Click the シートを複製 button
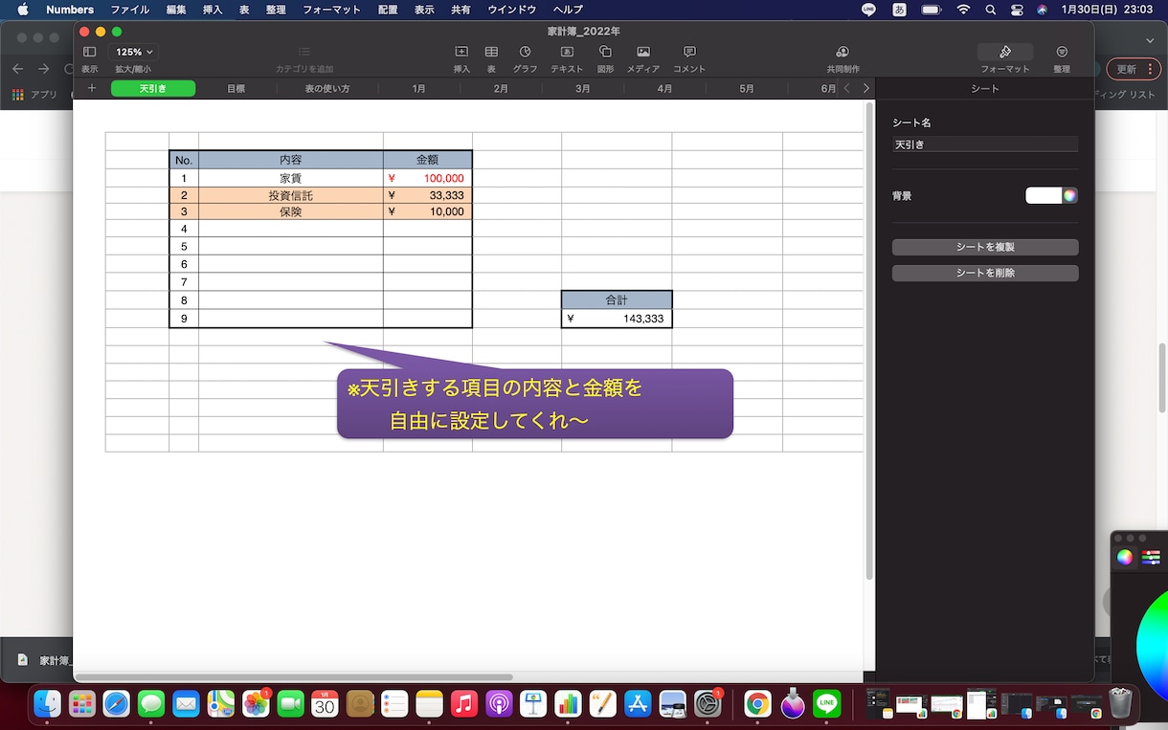The height and width of the screenshot is (730, 1168). point(985,247)
